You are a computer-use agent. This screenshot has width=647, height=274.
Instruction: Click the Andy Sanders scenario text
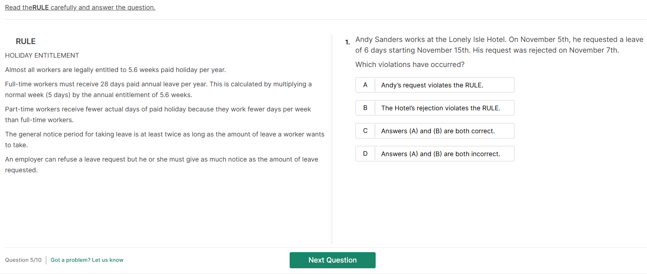pyautogui.click(x=499, y=45)
